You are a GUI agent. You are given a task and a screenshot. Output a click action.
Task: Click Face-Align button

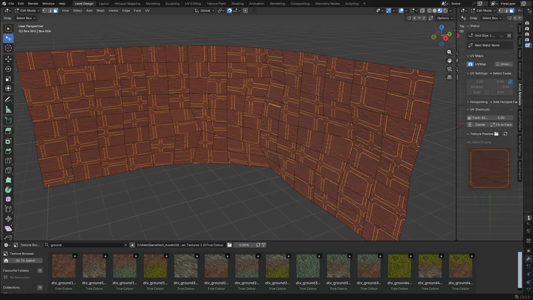click(479, 118)
